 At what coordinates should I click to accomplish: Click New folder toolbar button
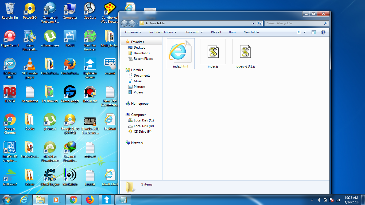251,32
